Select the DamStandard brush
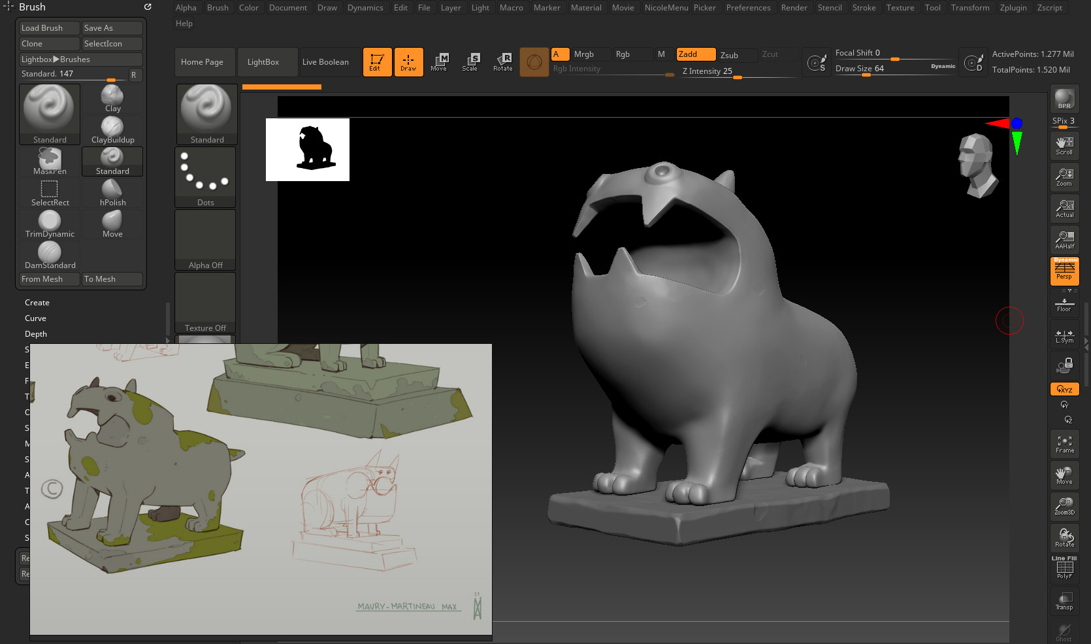The image size is (1091, 644). pos(50,255)
